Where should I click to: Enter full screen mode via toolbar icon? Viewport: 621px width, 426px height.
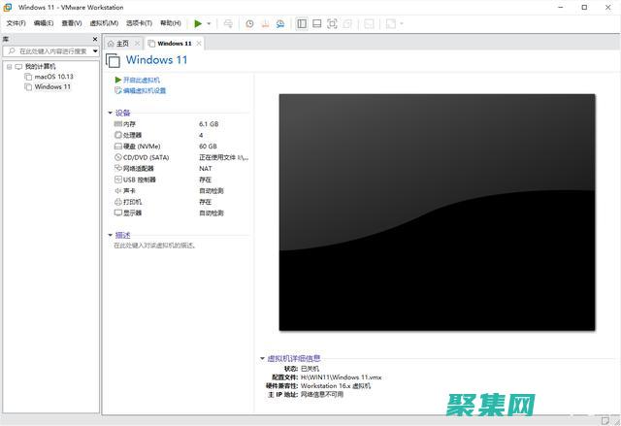click(332, 23)
